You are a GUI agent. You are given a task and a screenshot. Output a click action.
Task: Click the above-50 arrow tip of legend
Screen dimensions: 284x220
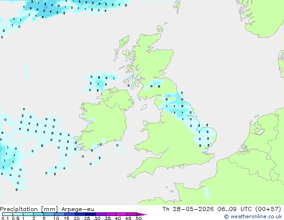point(142,214)
